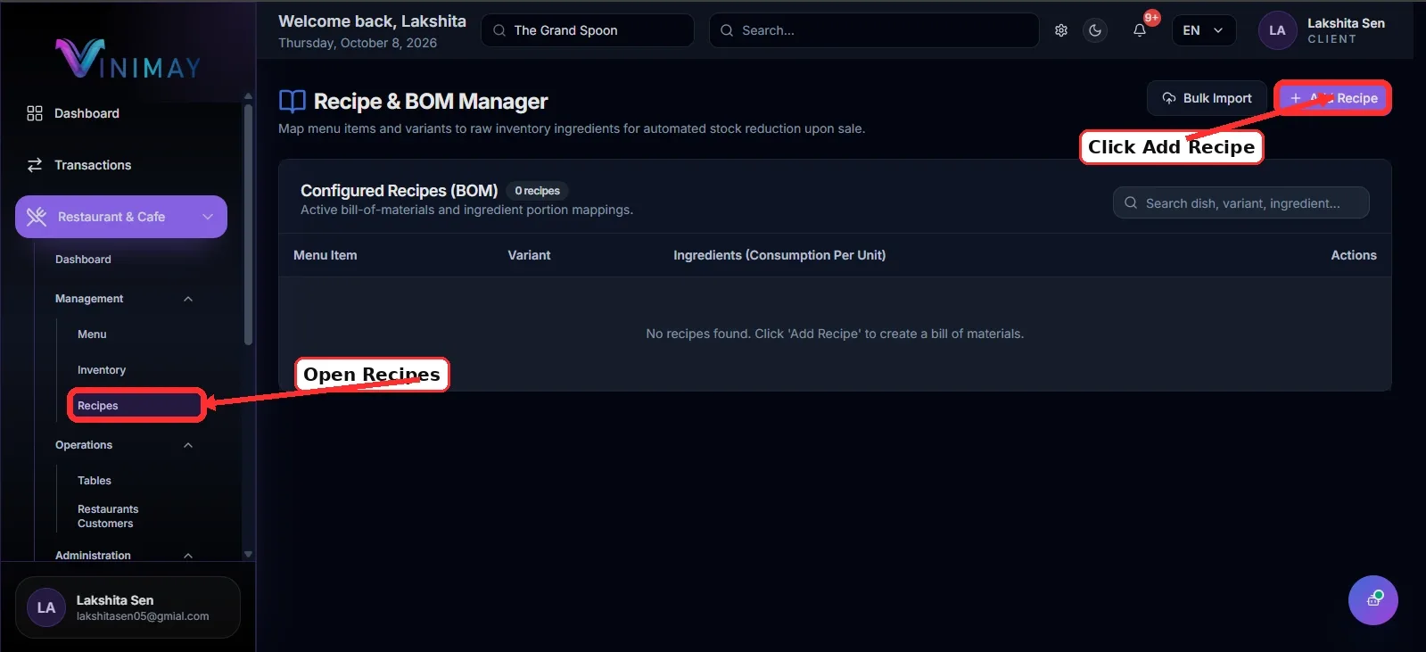Open the EN language dropdown

[1204, 30]
